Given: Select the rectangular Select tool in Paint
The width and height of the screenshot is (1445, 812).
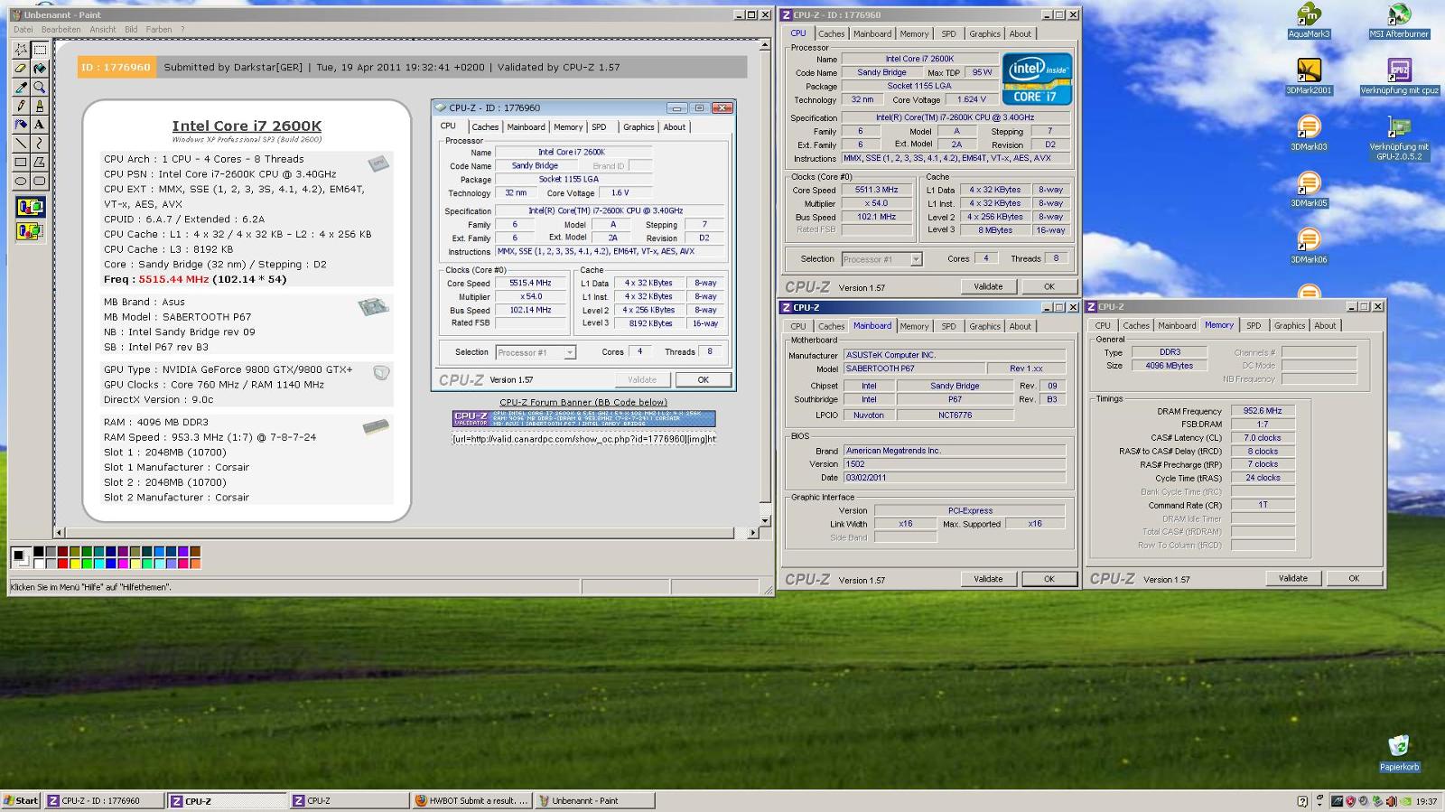Looking at the screenshot, I should coord(40,50).
